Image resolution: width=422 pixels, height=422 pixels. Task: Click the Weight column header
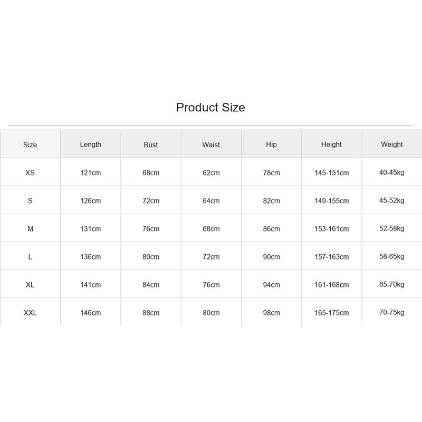(x=392, y=145)
